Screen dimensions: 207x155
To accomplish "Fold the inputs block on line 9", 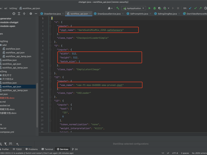I will [x=50, y=50].
